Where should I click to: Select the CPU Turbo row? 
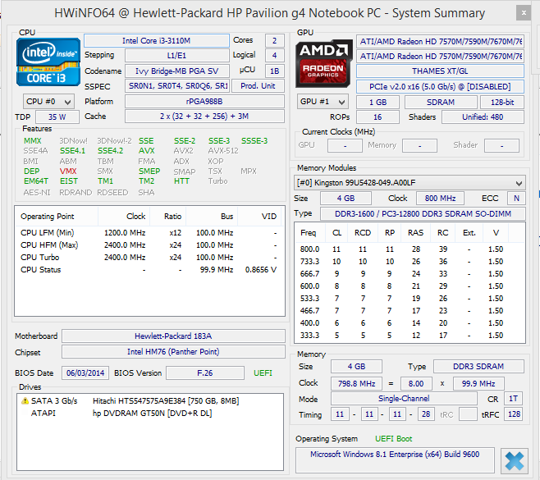click(x=149, y=258)
